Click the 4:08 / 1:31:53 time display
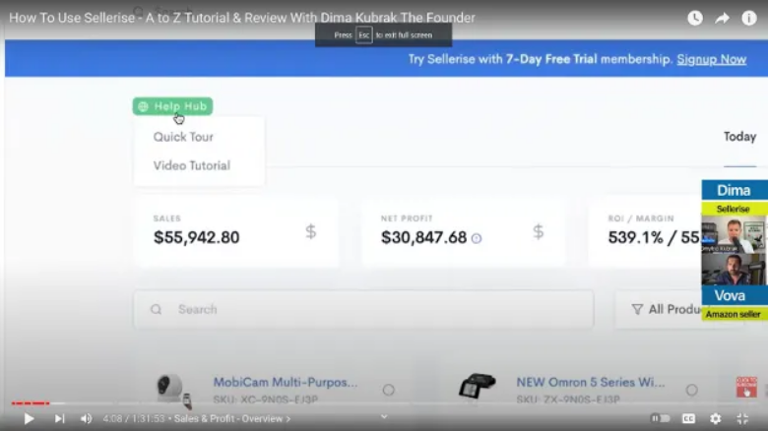768x431 pixels. pos(134,419)
